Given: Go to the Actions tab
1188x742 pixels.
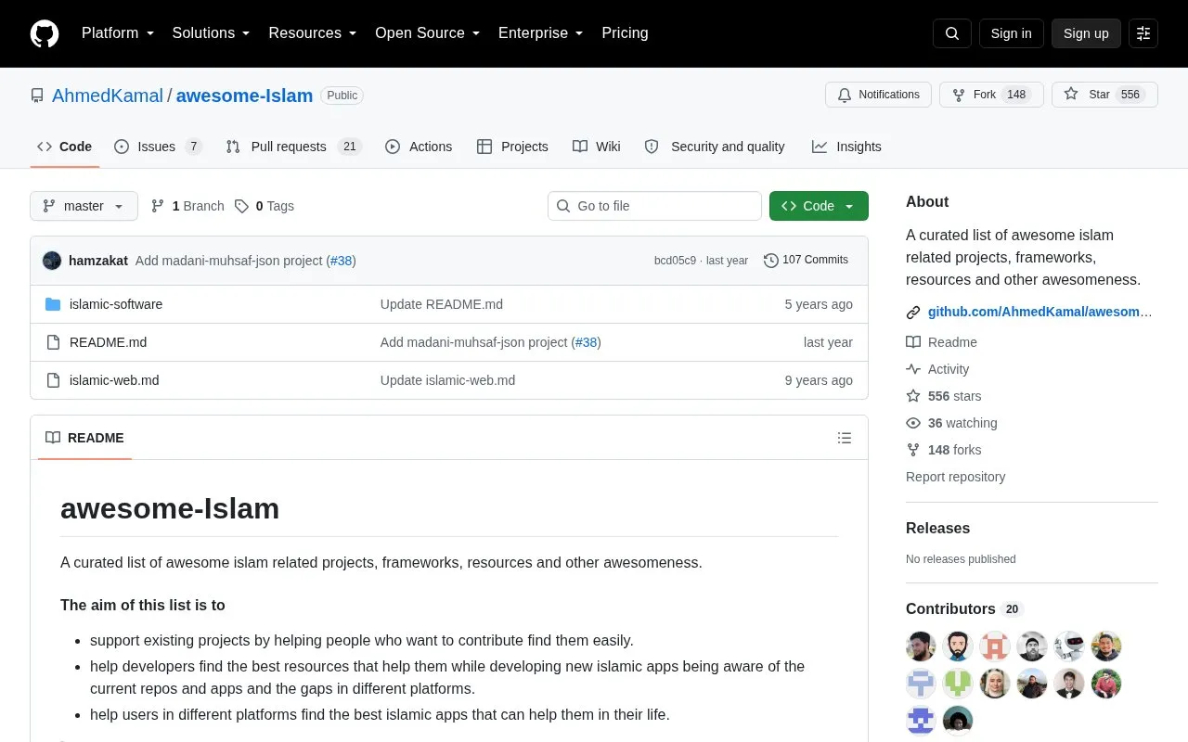Looking at the screenshot, I should pyautogui.click(x=419, y=147).
